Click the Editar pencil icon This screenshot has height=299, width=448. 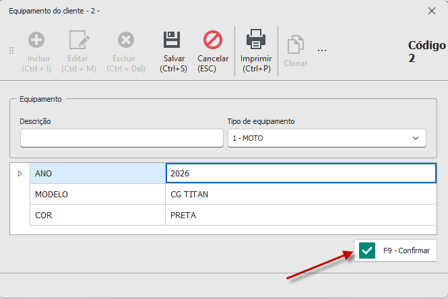[x=79, y=40]
